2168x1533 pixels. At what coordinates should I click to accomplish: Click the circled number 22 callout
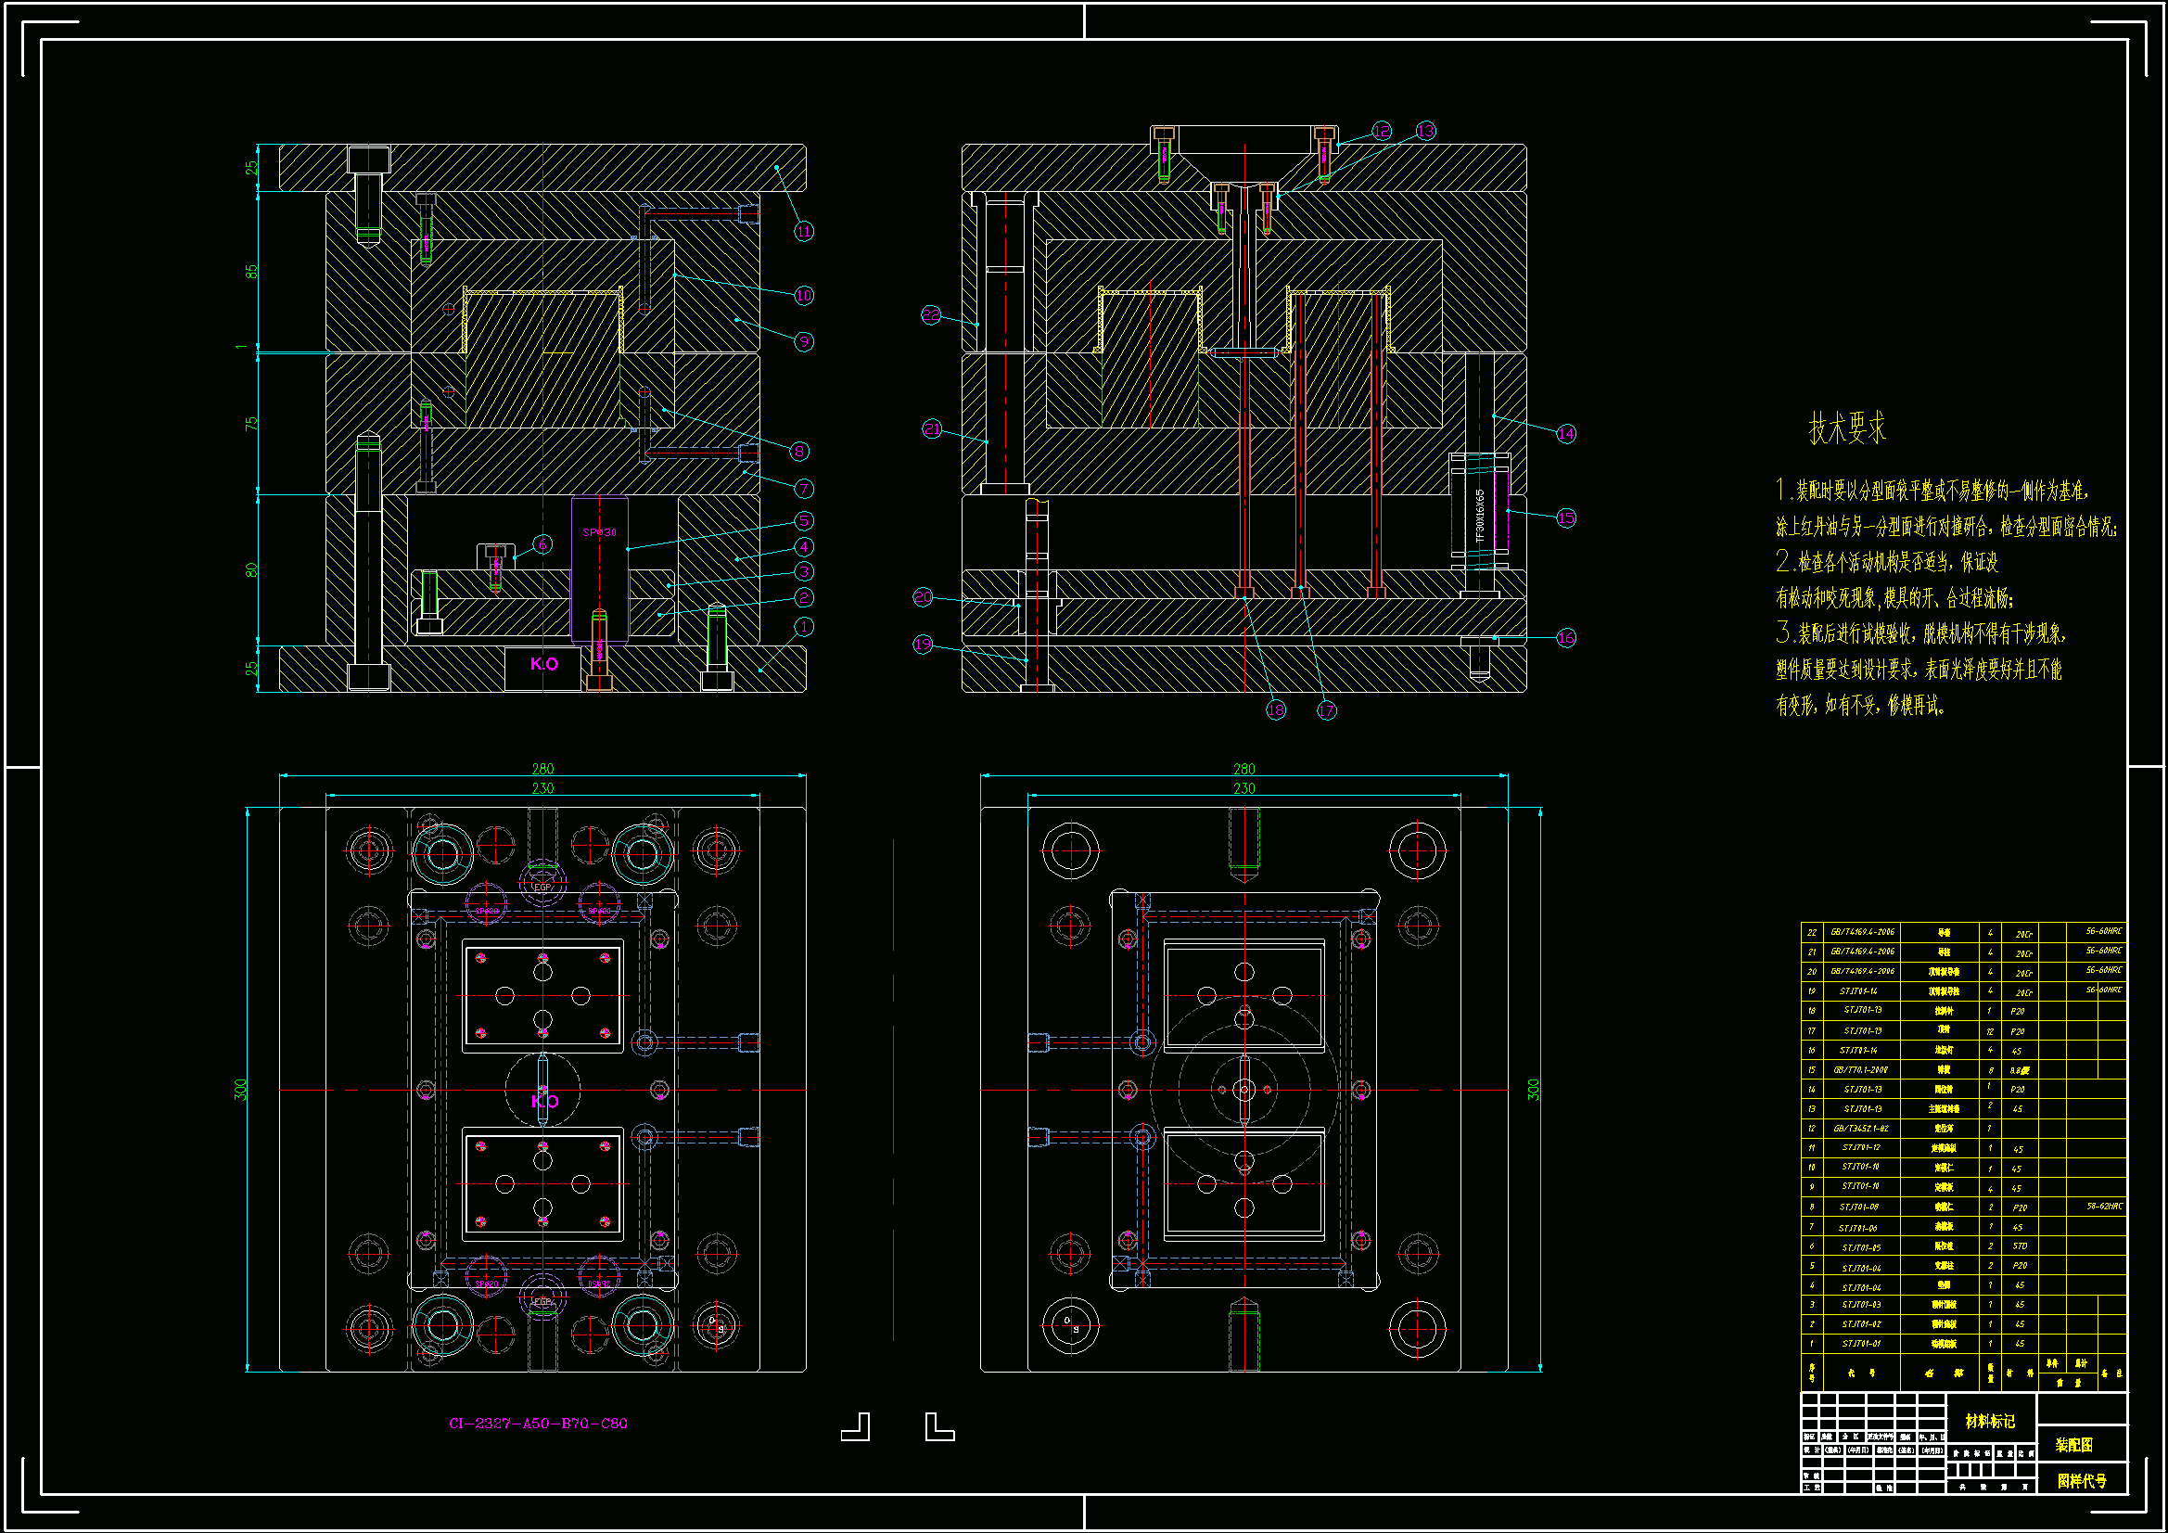tap(931, 315)
